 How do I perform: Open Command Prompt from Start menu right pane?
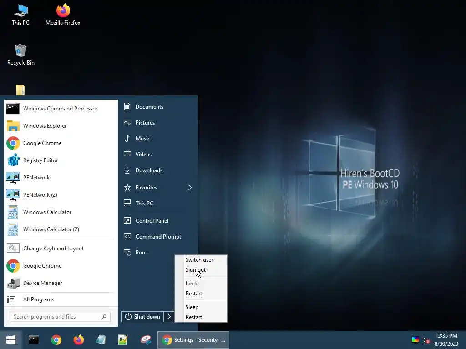(x=159, y=236)
